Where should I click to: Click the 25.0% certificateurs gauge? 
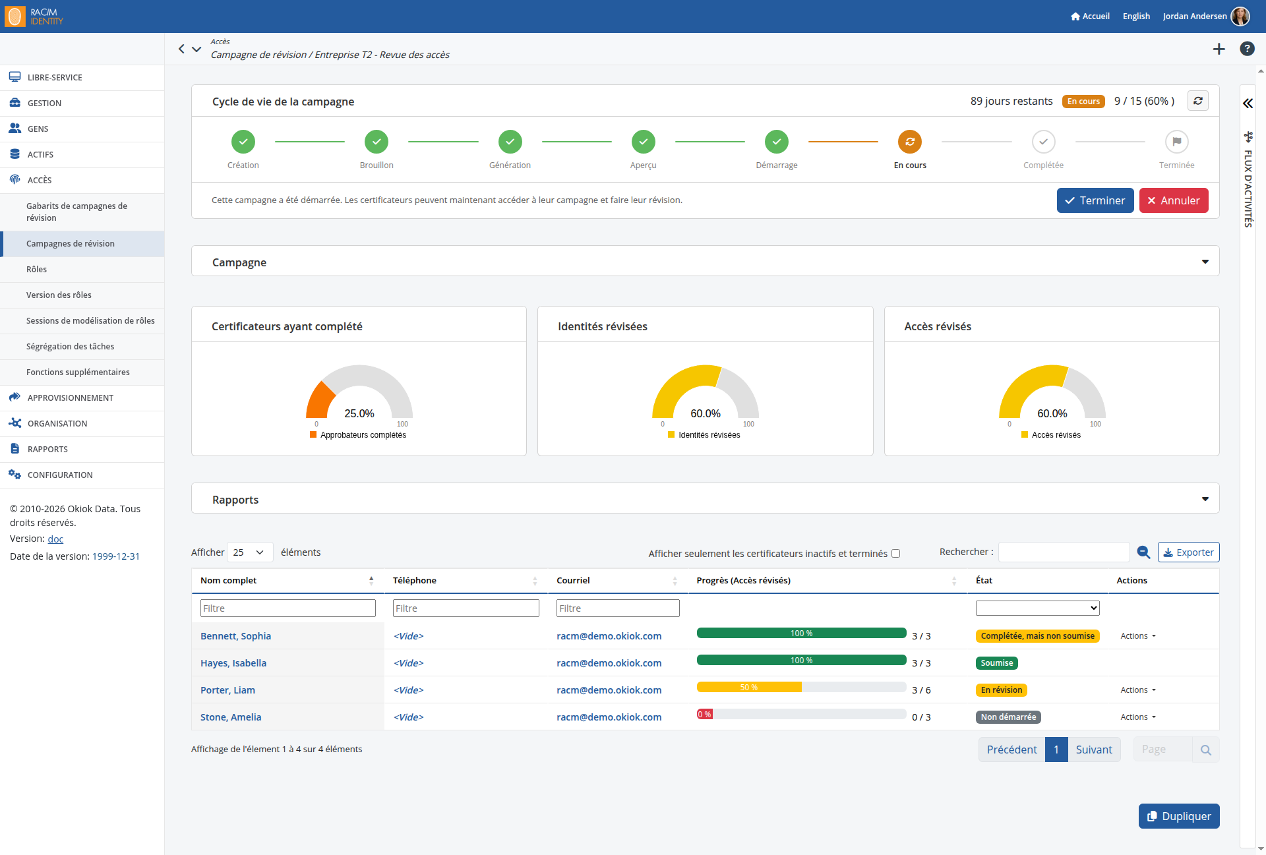coord(359,392)
